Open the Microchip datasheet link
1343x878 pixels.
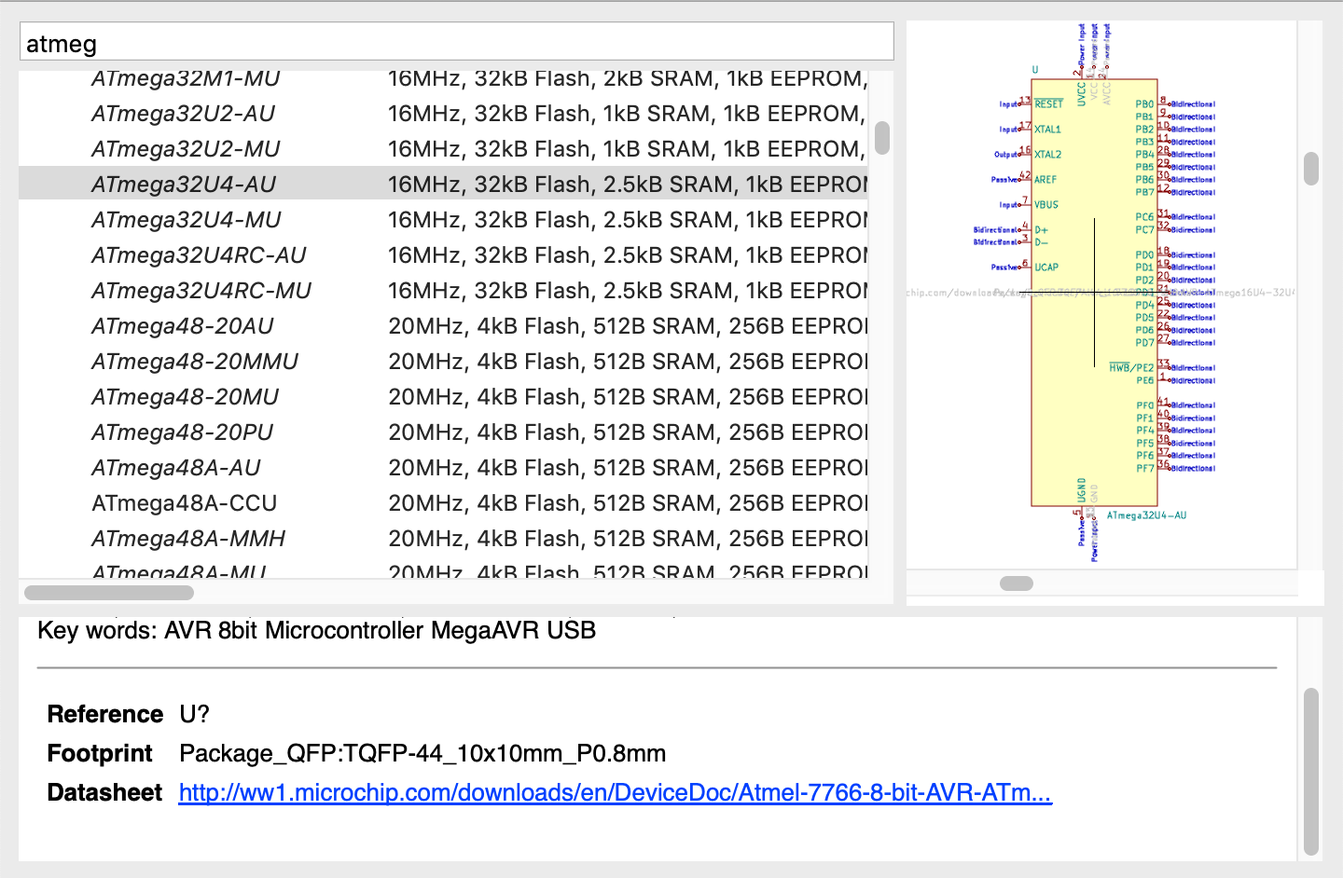tap(616, 792)
